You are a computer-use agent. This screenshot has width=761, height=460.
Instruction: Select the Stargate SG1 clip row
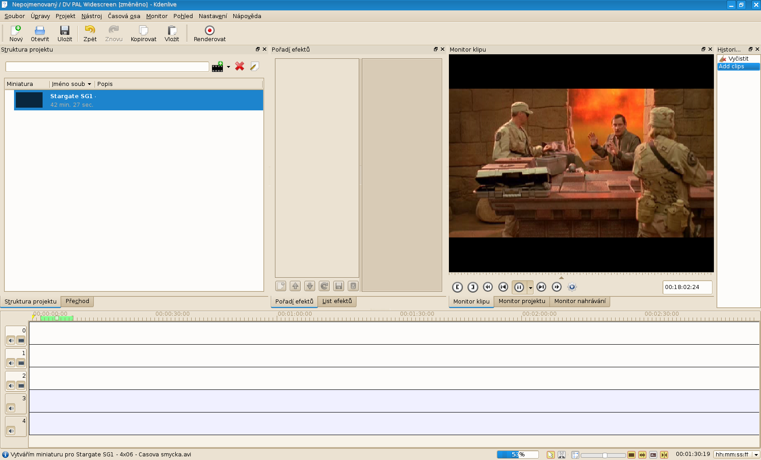[139, 100]
